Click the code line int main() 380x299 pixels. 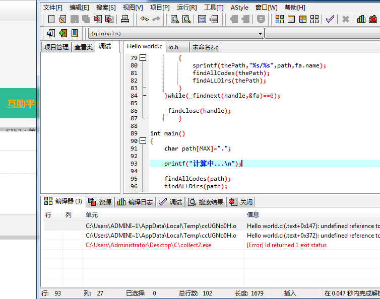[168, 133]
